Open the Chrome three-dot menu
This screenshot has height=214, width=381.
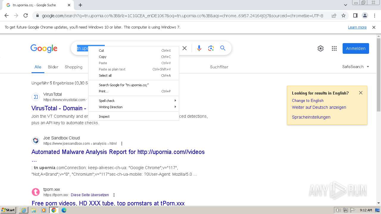[374, 15]
